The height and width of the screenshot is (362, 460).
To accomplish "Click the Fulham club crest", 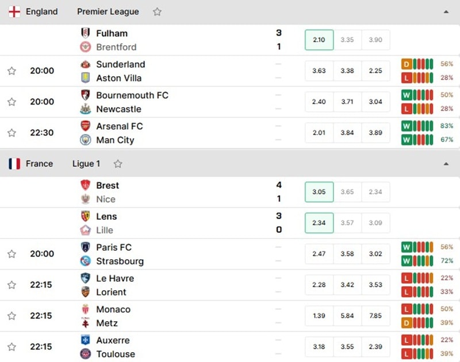I will pos(85,33).
